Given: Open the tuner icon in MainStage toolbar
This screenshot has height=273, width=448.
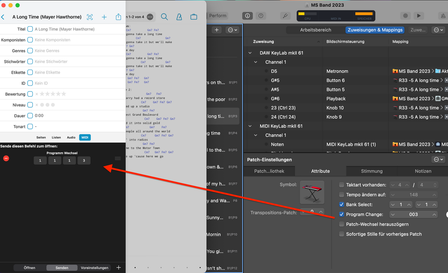Looking at the screenshot, I should [x=285, y=16].
